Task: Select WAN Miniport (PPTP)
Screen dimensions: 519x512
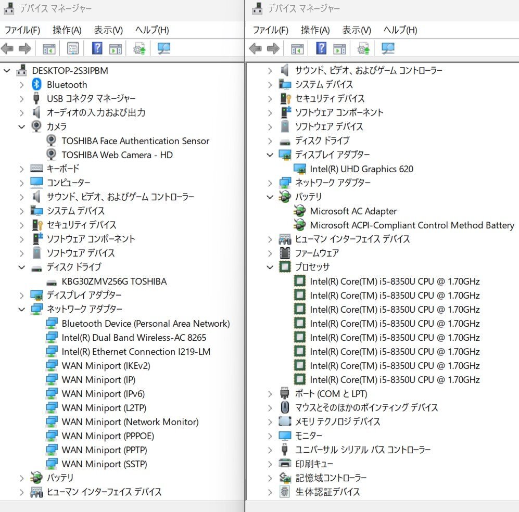Action: [105, 450]
